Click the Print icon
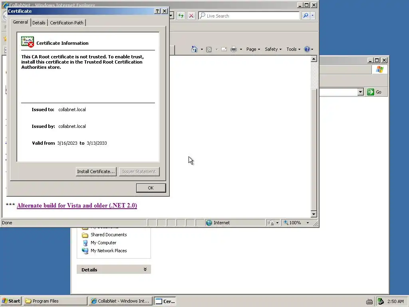The image size is (409, 307). tap(234, 49)
